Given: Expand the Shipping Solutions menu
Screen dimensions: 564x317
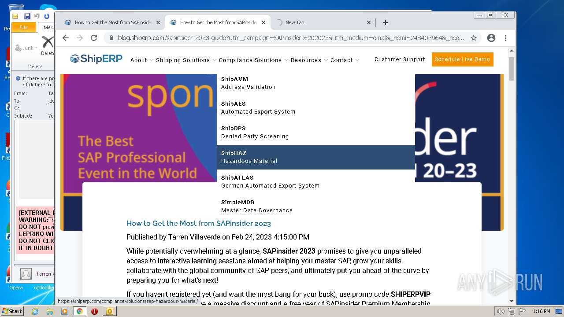Looking at the screenshot, I should pyautogui.click(x=186, y=60).
